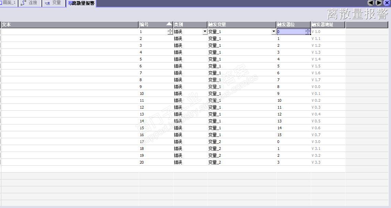Screen dimensions: 391x208
Task: Click the trigger bit 15 cell
Action: (x=294, y=135)
